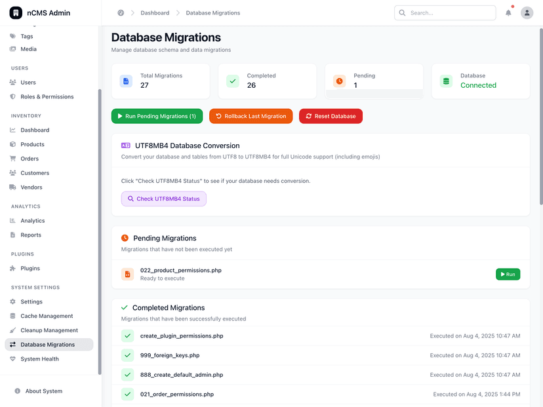543x407 pixels.
Task: Click the nCMS Admin logo icon
Action: point(16,13)
